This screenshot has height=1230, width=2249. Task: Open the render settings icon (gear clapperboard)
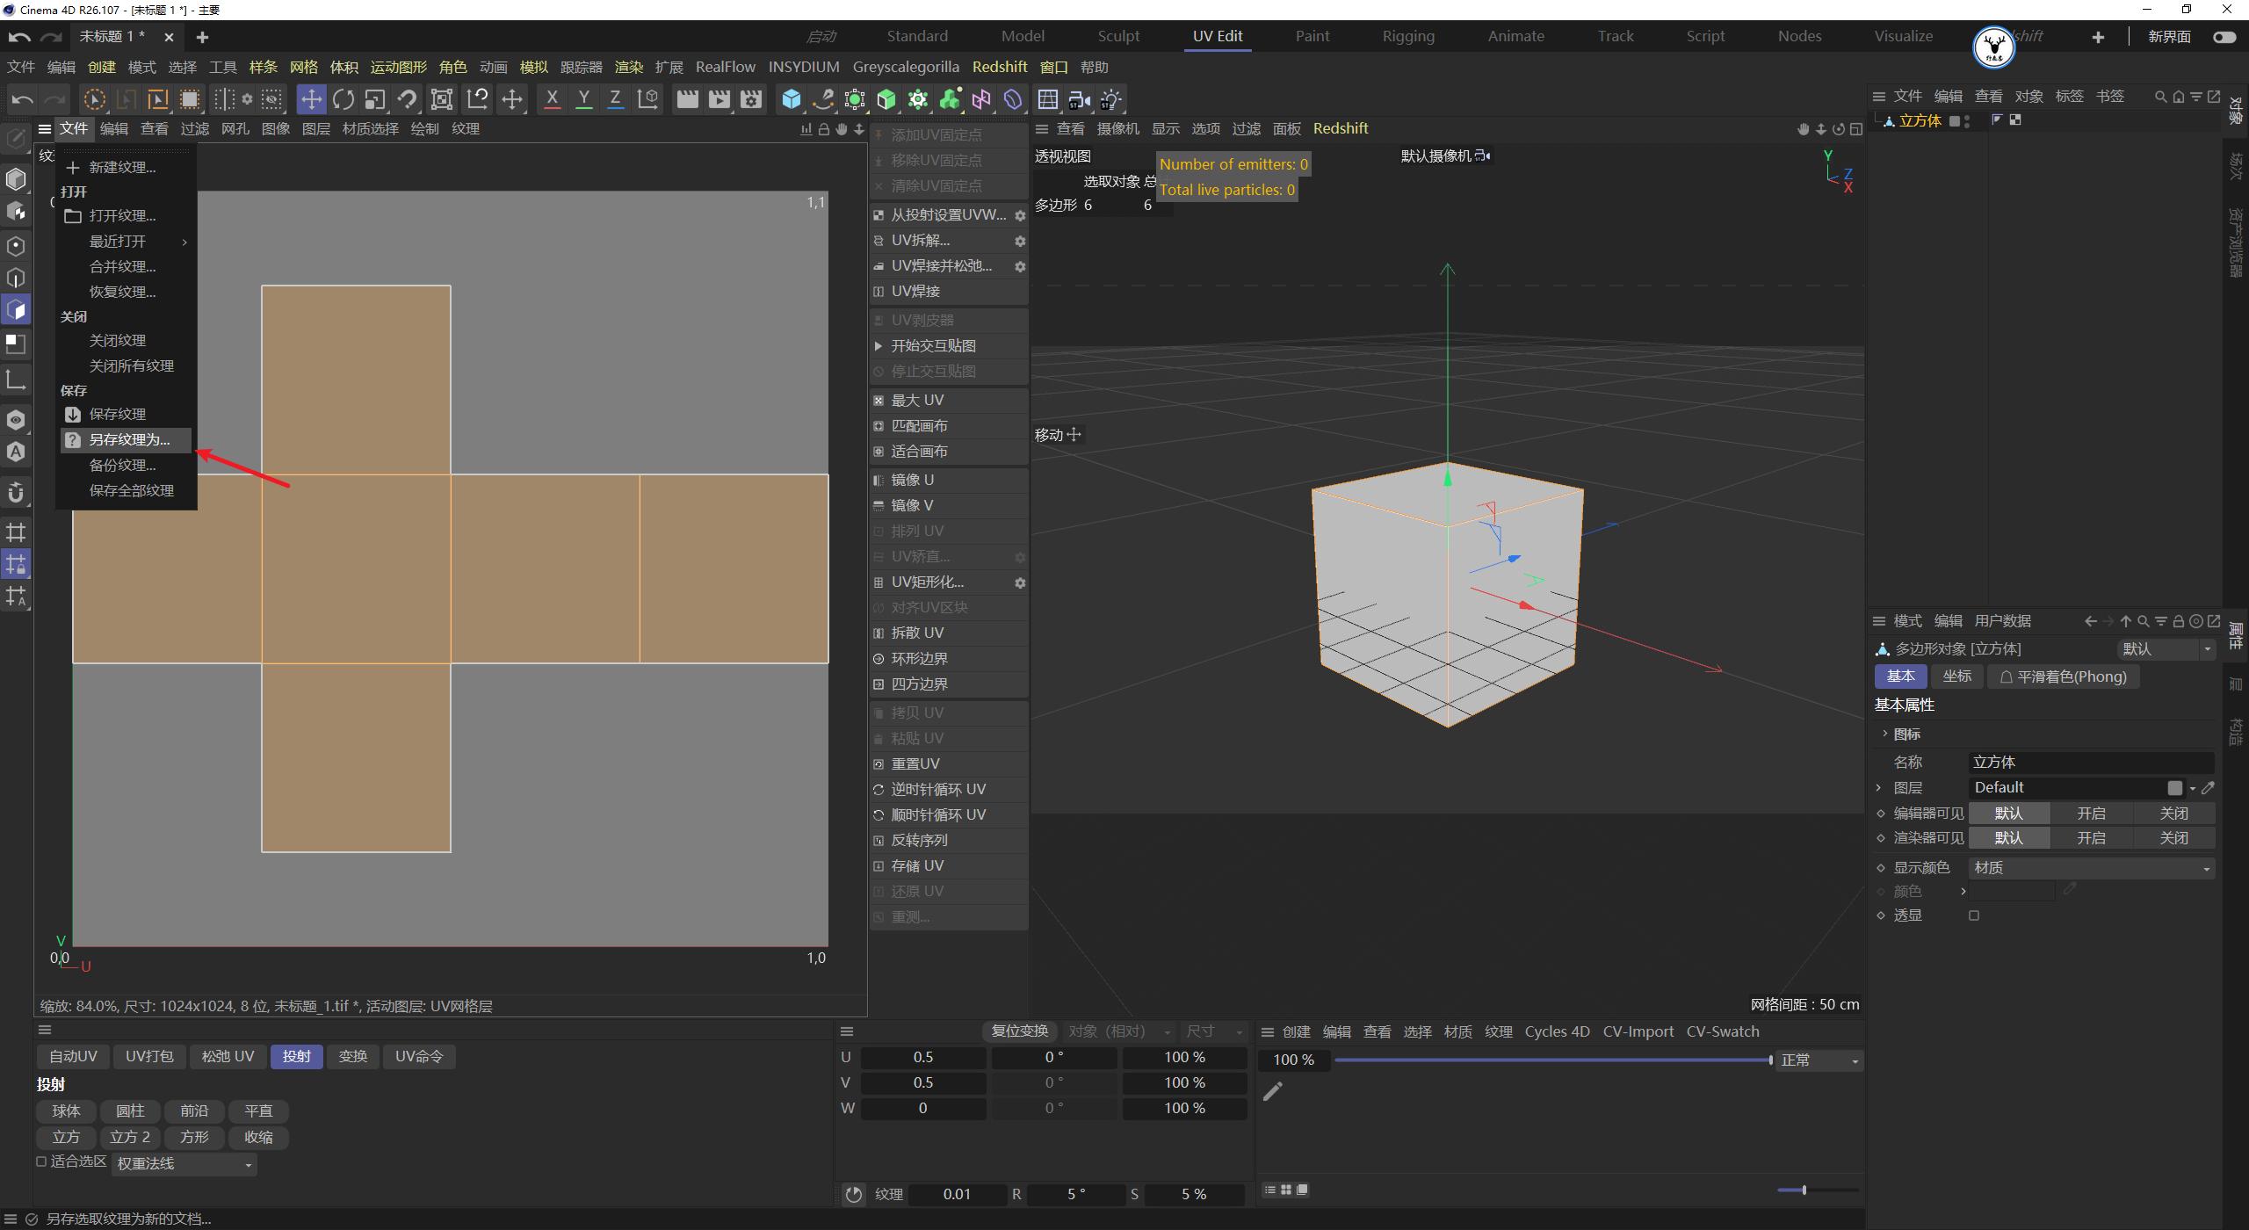[750, 99]
